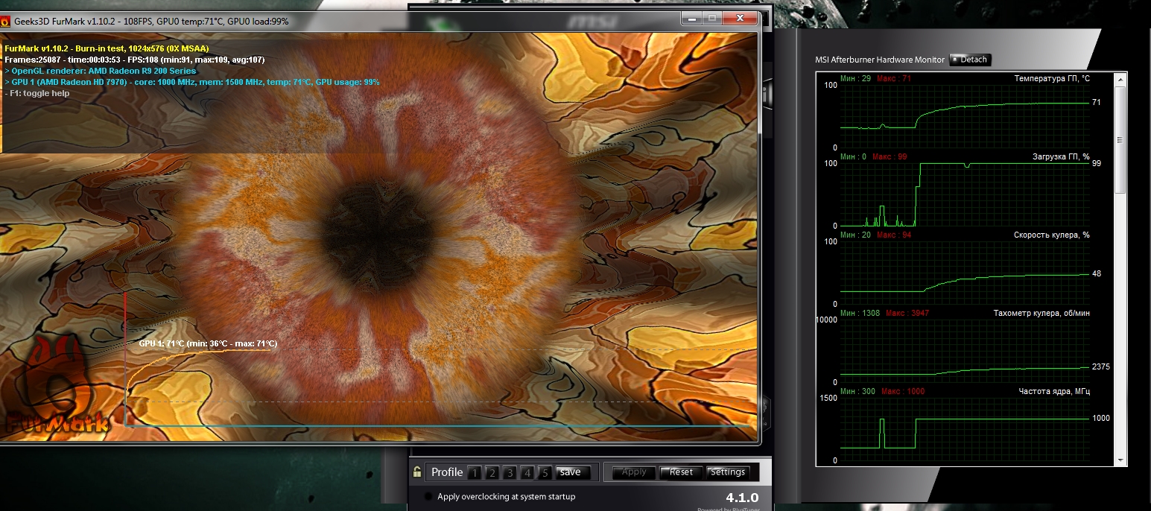Image resolution: width=1151 pixels, height=511 pixels.
Task: Click the "Макс : 3947" tachometer maximum
Action: [x=907, y=313]
